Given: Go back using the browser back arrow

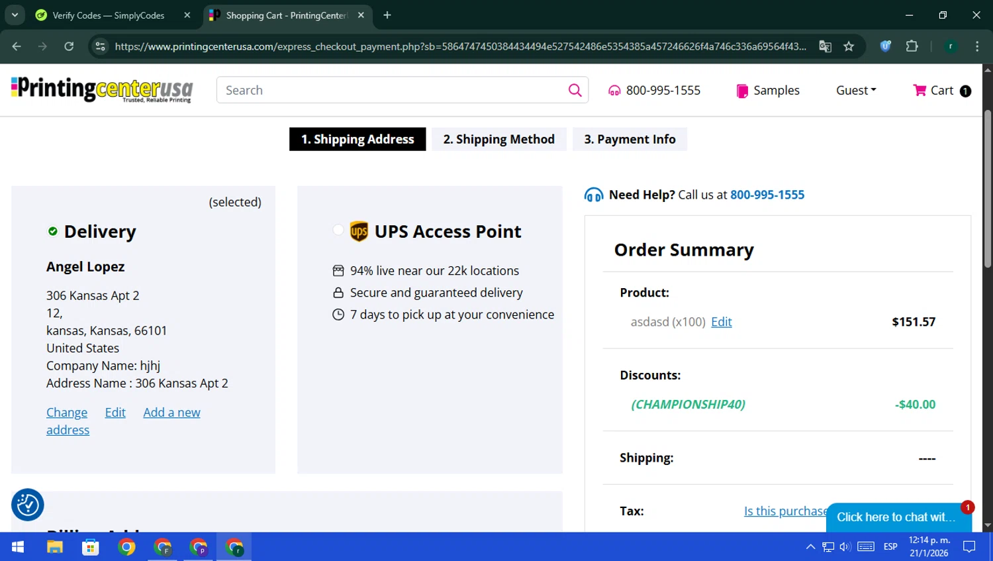Looking at the screenshot, I should tap(17, 46).
